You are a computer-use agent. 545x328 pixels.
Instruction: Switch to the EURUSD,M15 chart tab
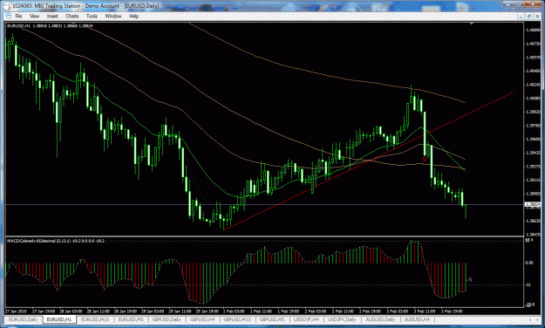(x=95, y=319)
